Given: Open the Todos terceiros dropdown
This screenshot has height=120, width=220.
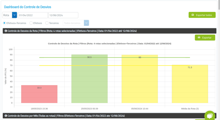Looking at the screenshot, I should tap(76, 23).
